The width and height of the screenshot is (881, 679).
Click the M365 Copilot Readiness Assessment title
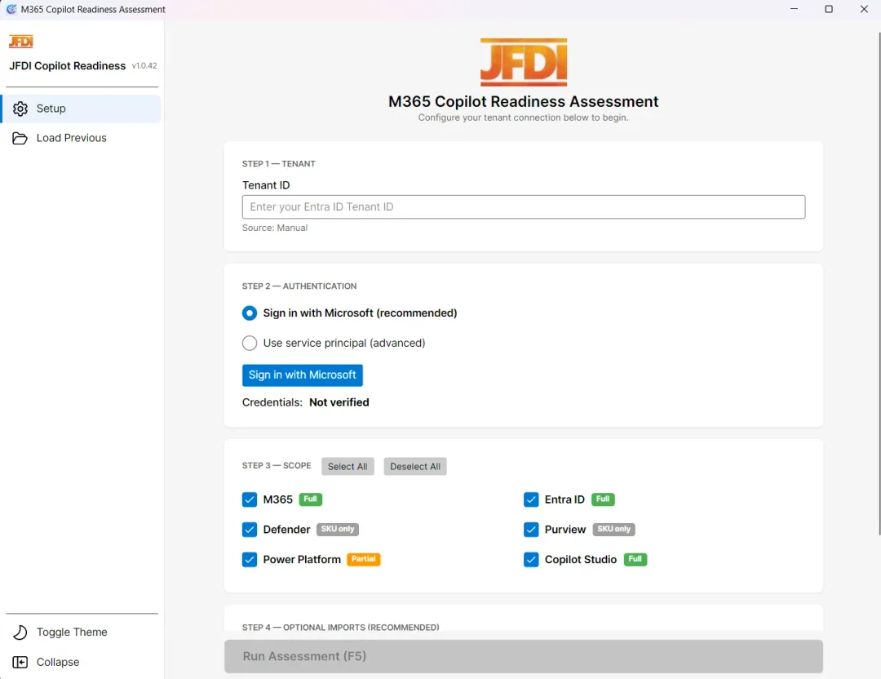pyautogui.click(x=523, y=102)
